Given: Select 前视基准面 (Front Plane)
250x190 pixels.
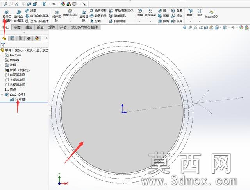Looking at the screenshot, I should click(15, 75).
